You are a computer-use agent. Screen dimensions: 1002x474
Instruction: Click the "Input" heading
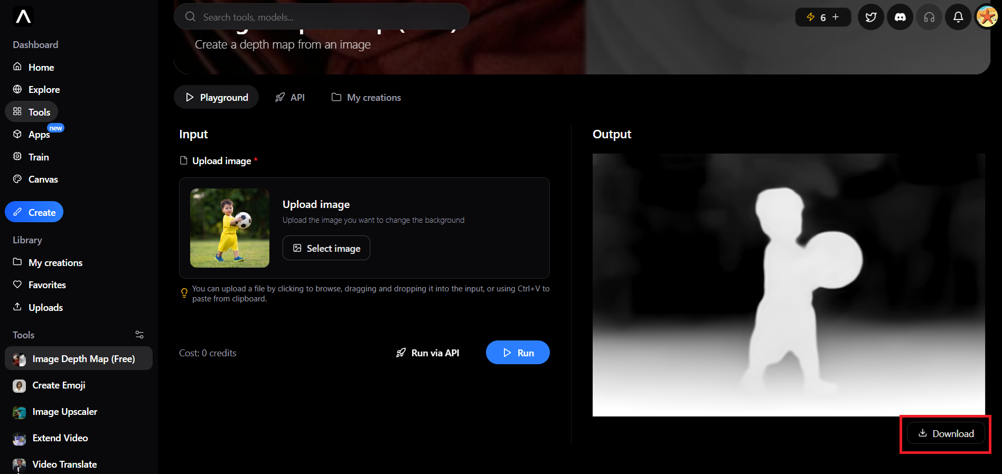tap(193, 135)
